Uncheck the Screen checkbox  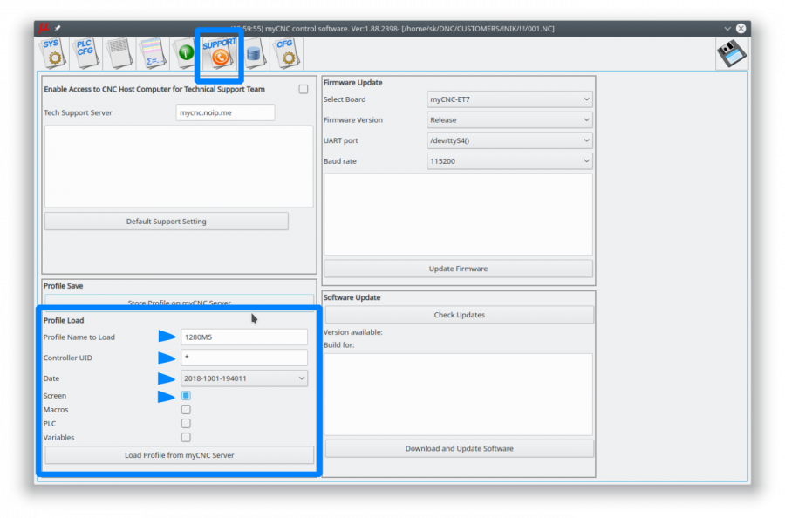click(186, 396)
